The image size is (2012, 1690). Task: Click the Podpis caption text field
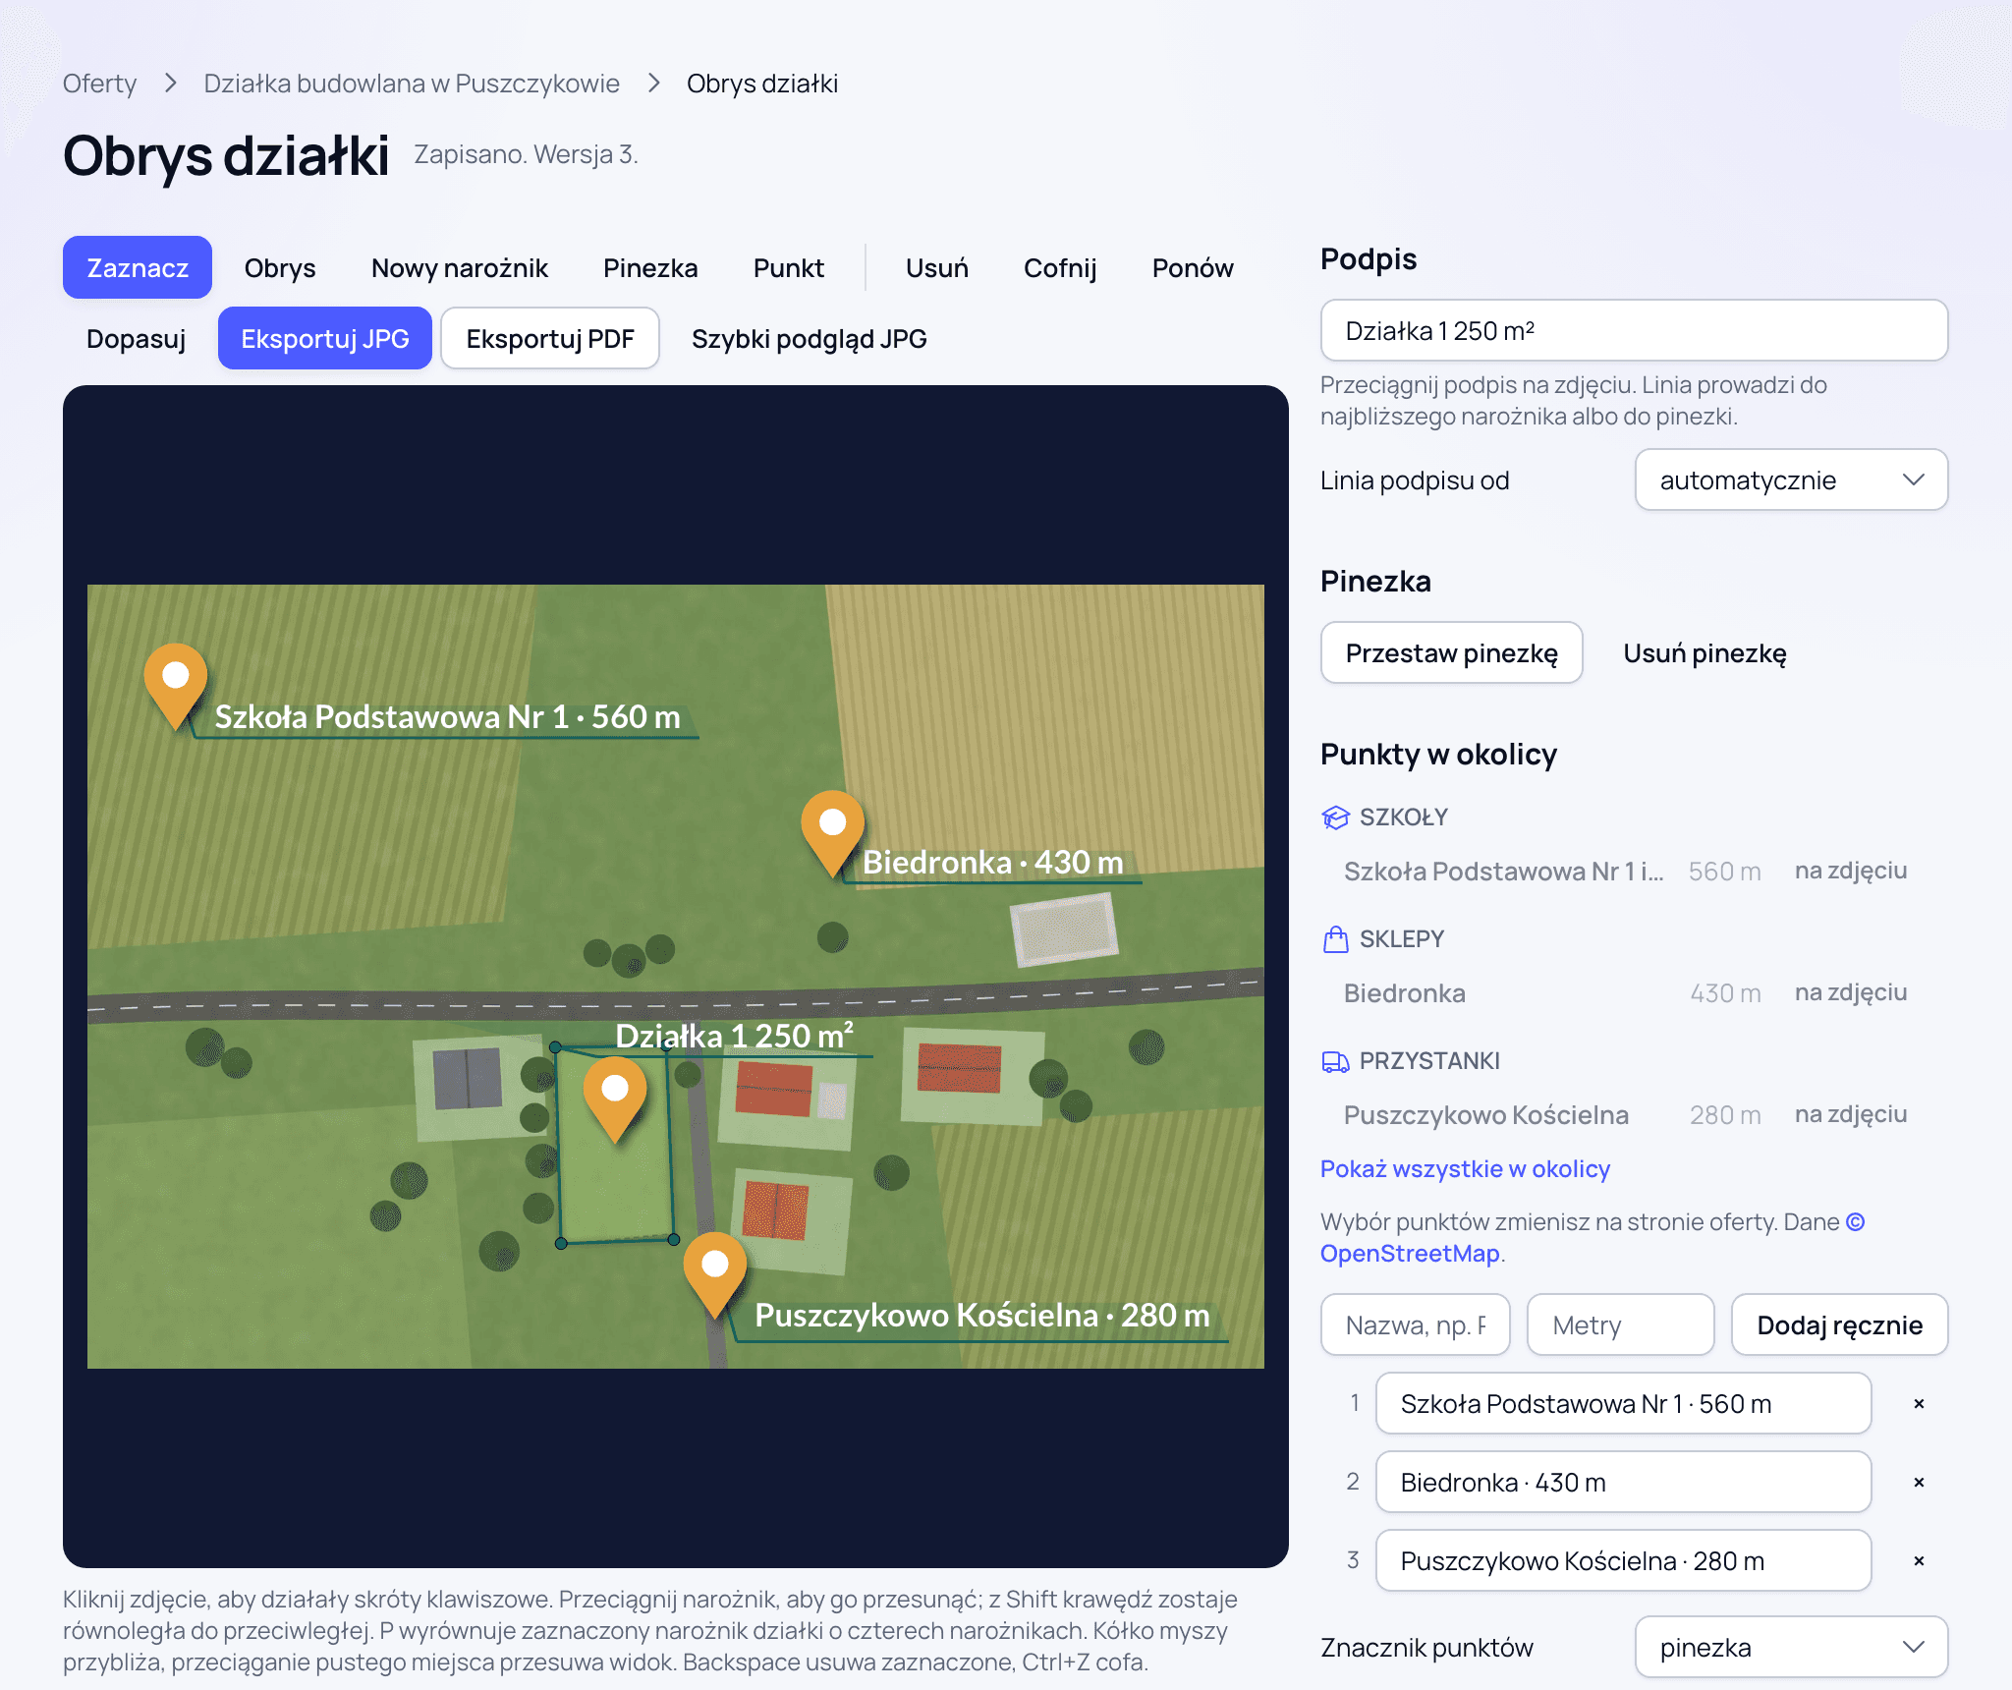tap(1634, 331)
